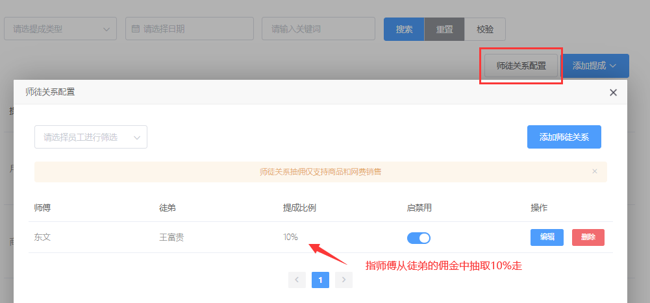Click the calendar icon in date field
Viewport: 650px width, 303px height.
[x=135, y=29]
